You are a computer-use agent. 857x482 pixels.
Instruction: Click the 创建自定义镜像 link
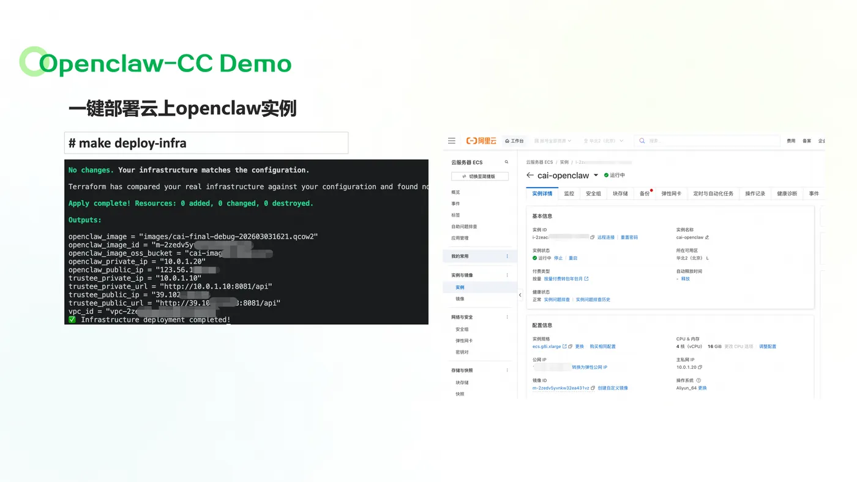[x=613, y=388]
